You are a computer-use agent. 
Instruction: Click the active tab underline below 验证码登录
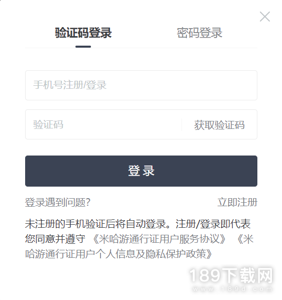(x=83, y=47)
